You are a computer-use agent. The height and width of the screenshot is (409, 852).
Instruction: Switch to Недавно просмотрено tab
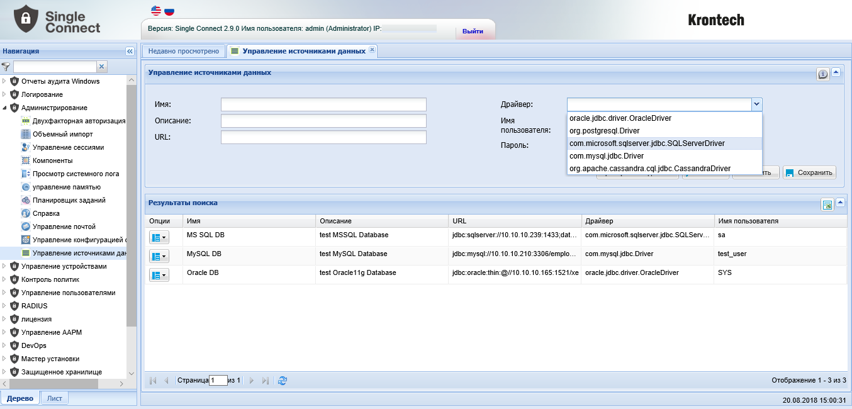point(183,51)
